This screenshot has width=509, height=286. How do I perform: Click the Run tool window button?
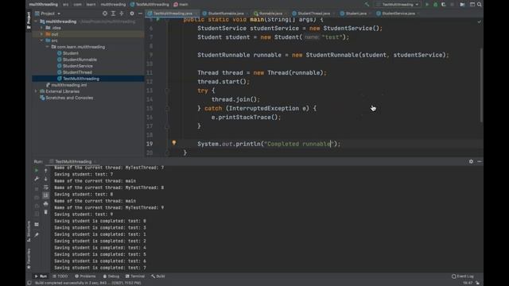click(41, 276)
